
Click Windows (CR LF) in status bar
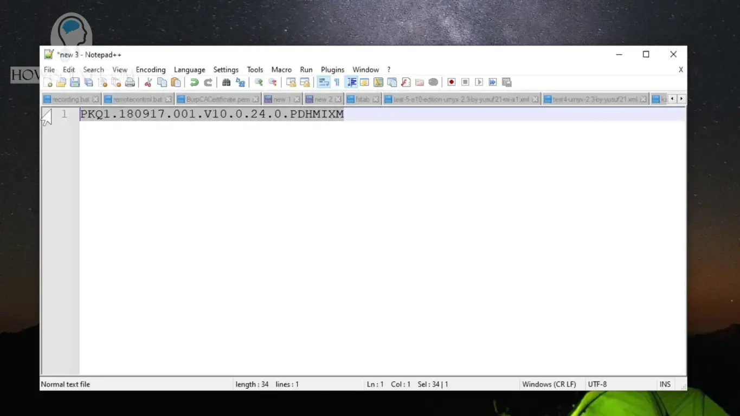point(549,385)
